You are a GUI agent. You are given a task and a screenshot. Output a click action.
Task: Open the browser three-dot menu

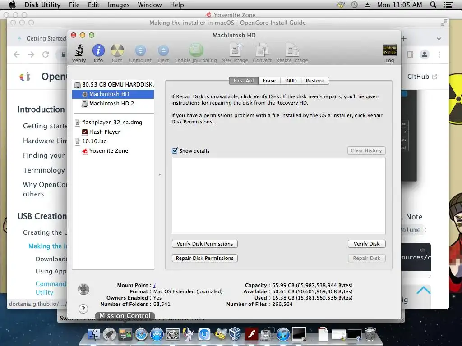(439, 55)
